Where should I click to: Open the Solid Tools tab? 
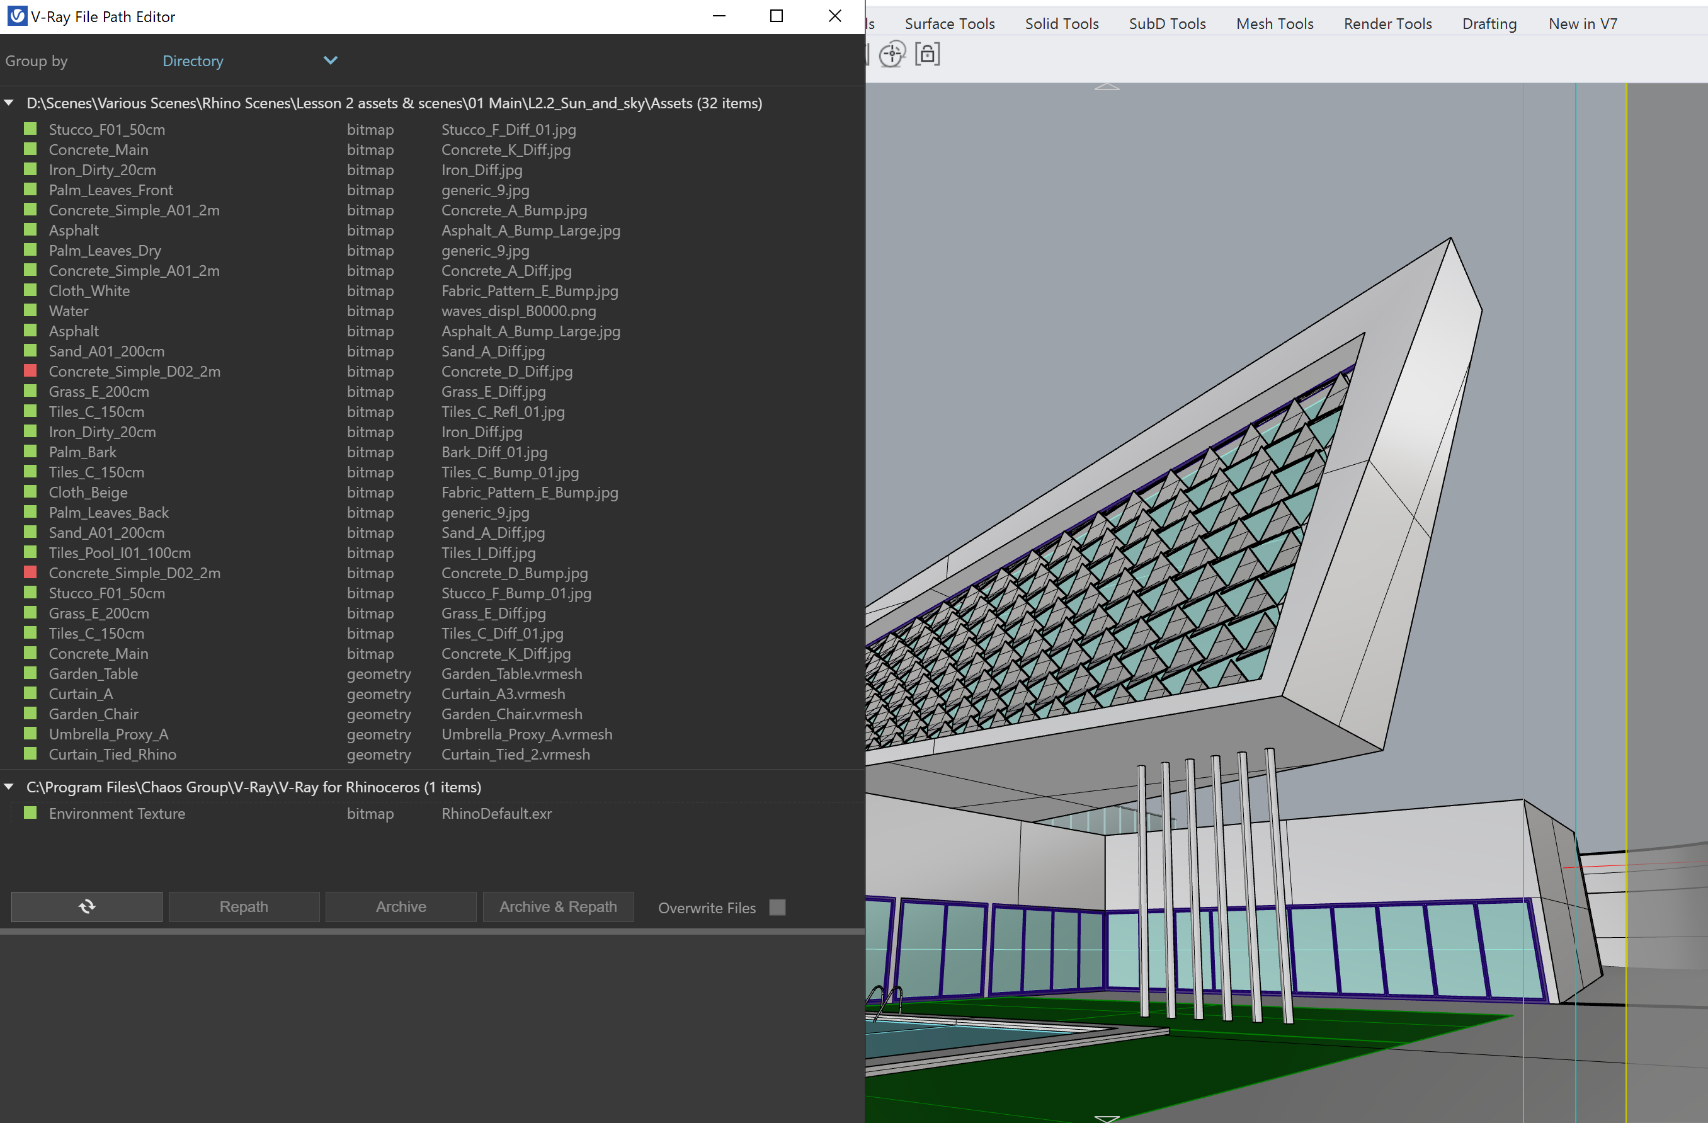coord(1061,24)
